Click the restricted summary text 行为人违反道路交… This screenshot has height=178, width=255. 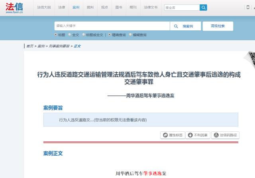click(x=103, y=120)
